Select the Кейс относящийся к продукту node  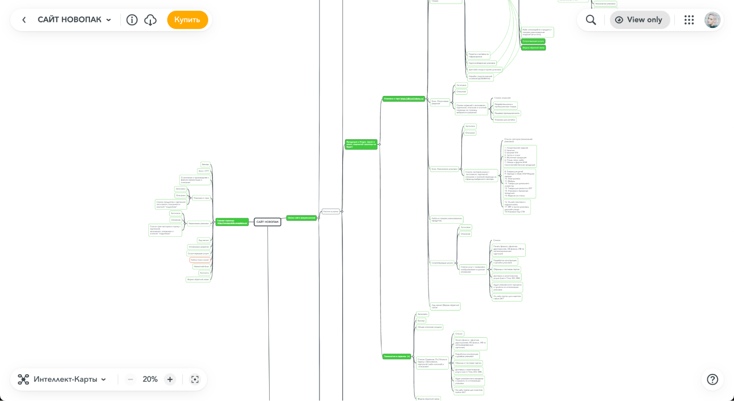pos(537,32)
